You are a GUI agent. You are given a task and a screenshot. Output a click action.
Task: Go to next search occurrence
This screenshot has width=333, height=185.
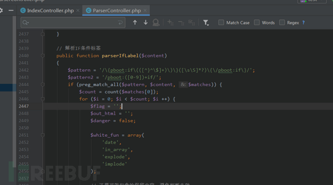pos(146,23)
